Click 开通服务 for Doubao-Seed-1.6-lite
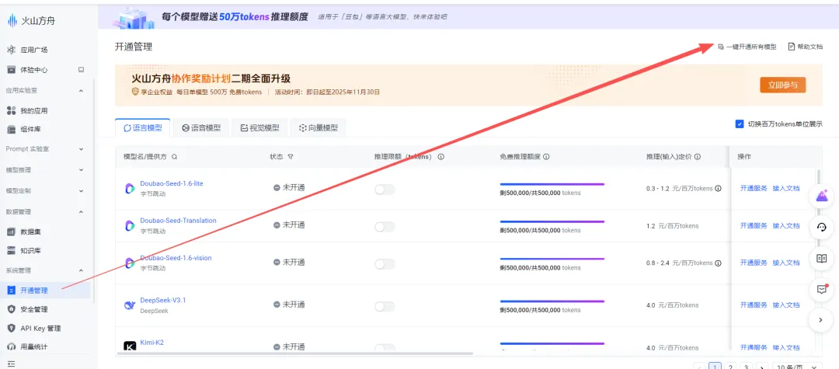This screenshot has width=839, height=369. pyautogui.click(x=754, y=188)
